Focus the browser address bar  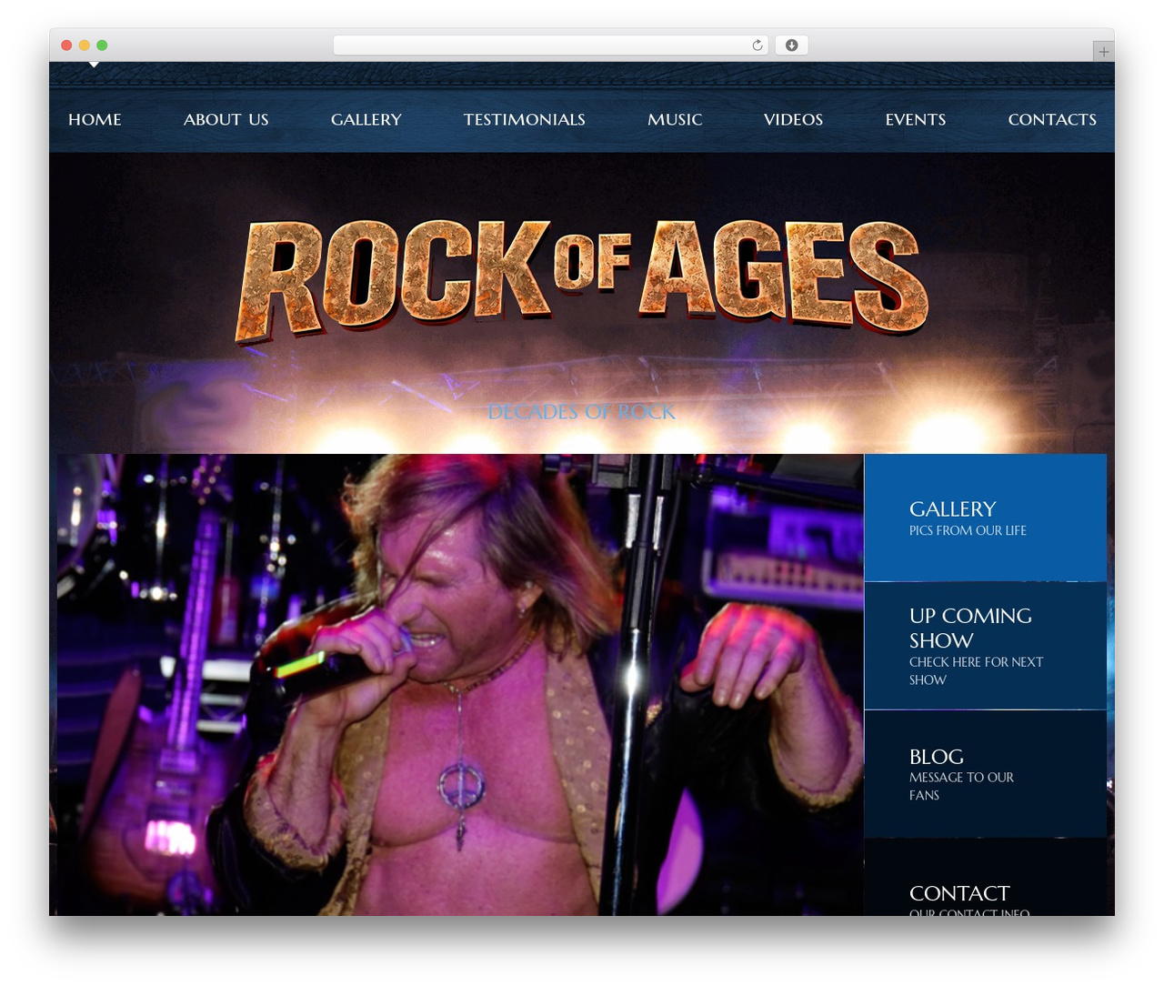(x=550, y=45)
